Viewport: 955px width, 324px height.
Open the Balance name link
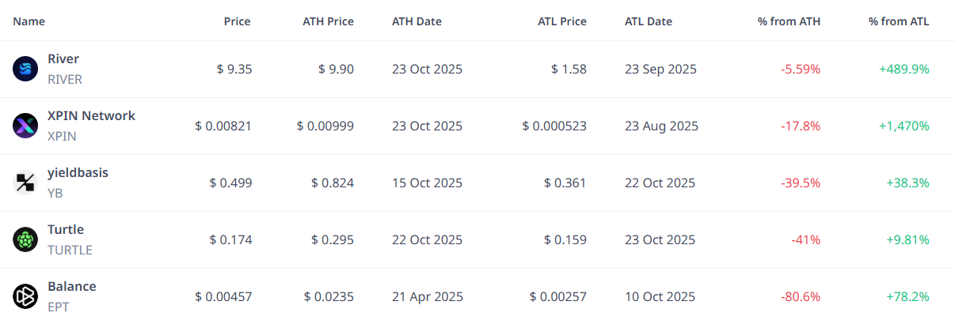pos(72,287)
